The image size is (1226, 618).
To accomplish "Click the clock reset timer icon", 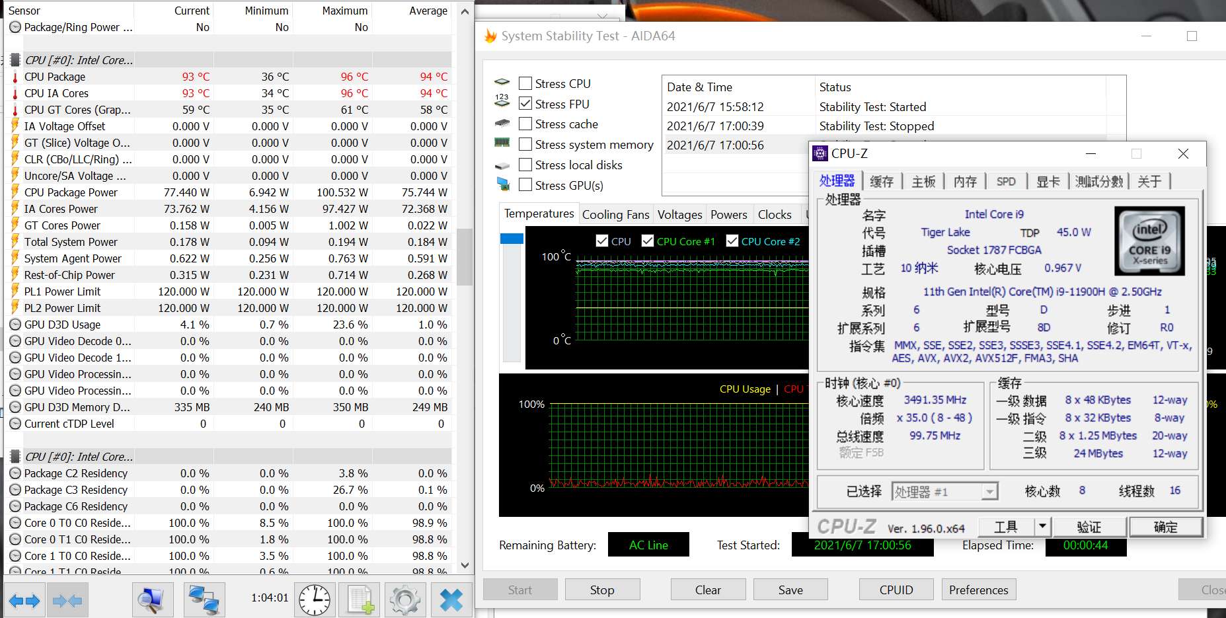I will coord(315,600).
